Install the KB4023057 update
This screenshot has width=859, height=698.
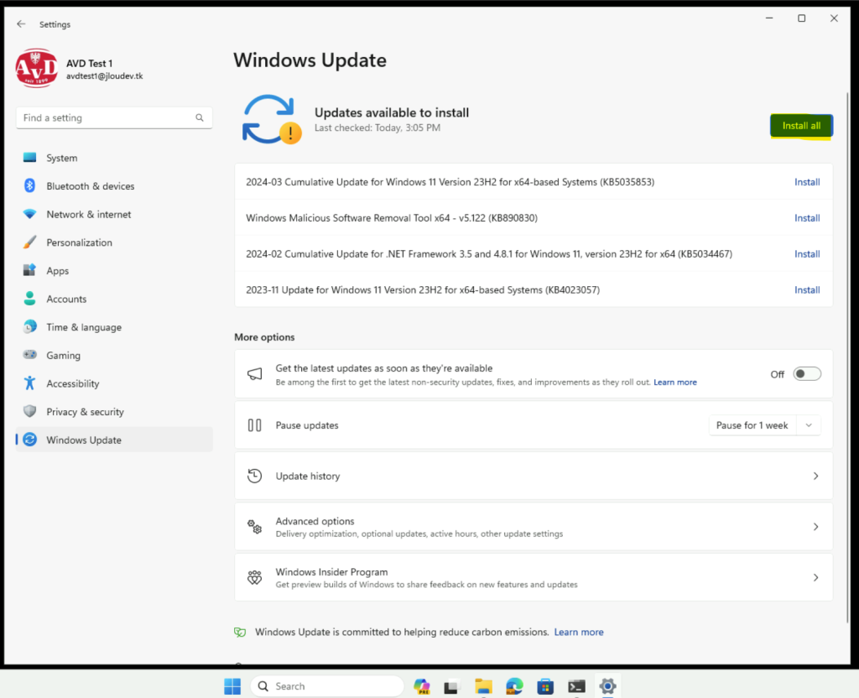[807, 289]
